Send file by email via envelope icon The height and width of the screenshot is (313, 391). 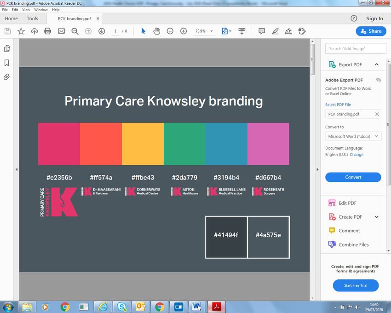(x=61, y=31)
